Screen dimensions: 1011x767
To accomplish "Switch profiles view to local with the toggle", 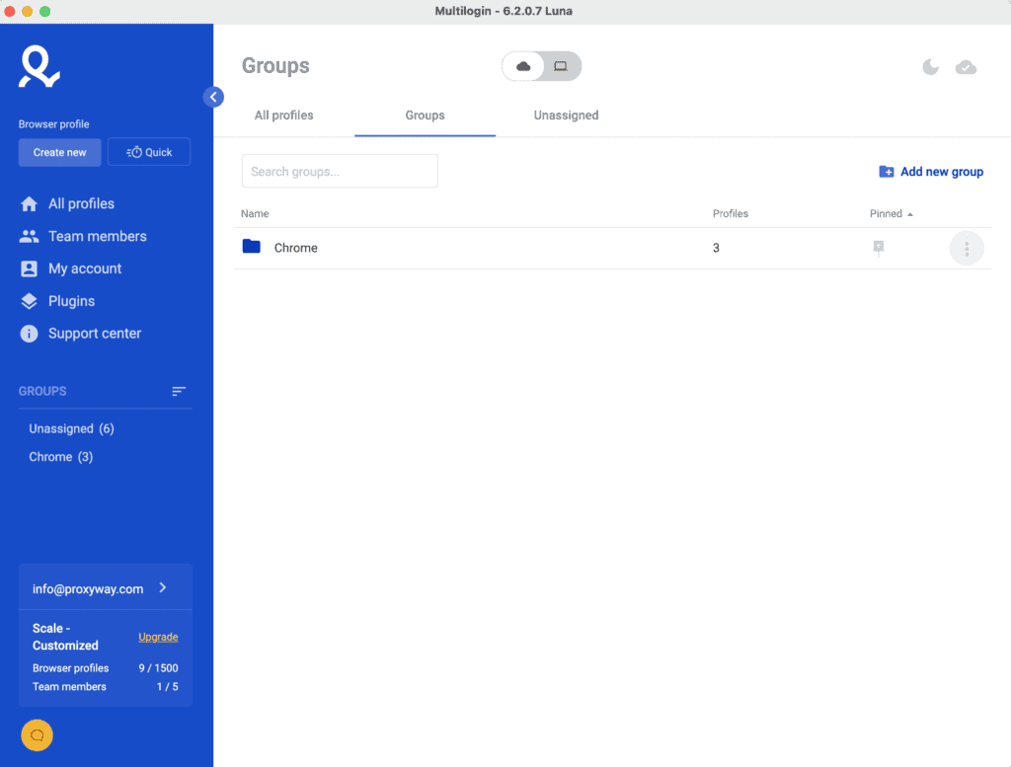I will coord(561,65).
